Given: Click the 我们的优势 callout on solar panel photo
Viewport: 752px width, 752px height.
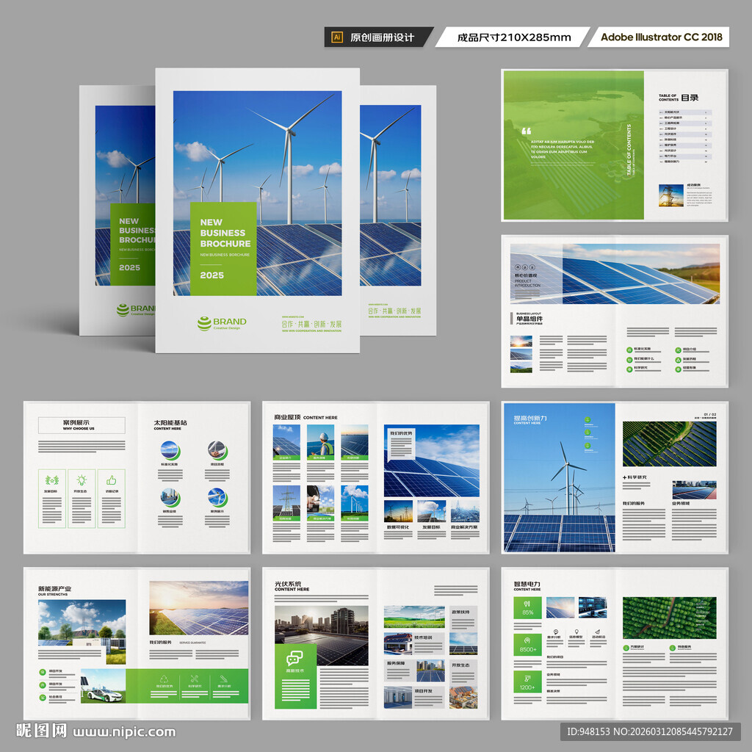Looking at the screenshot, I should [x=401, y=444].
